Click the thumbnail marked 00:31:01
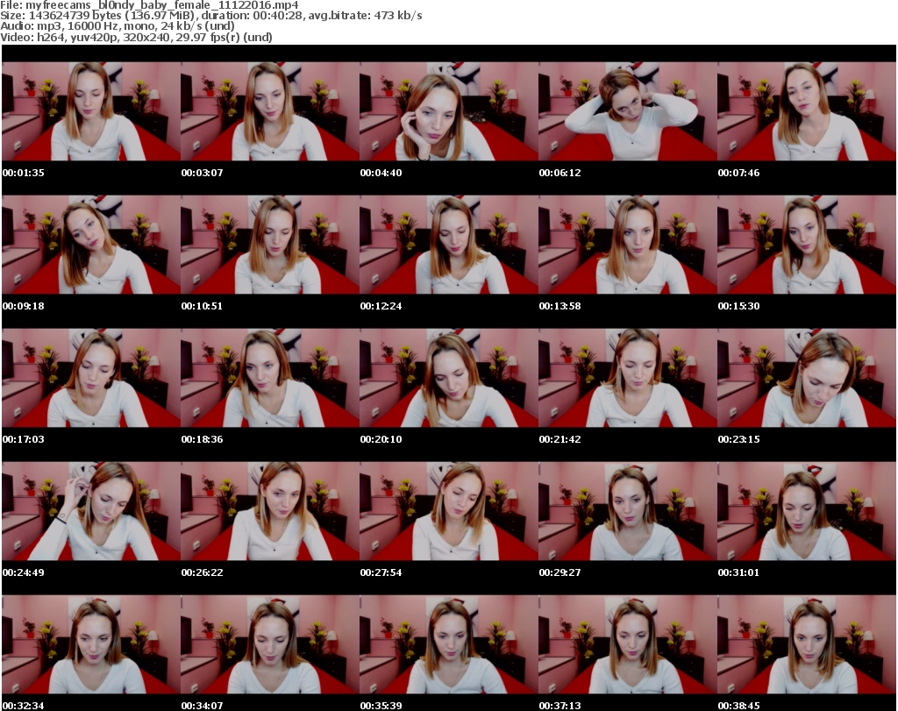The image size is (898, 711). (x=806, y=511)
